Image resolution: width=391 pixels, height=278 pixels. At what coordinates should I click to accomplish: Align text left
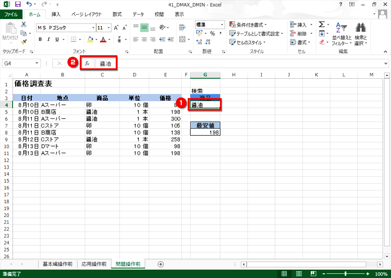click(x=136, y=40)
